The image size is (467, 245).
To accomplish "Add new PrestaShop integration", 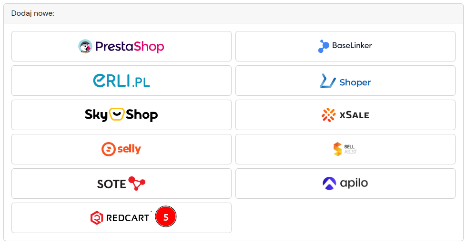I will click(122, 46).
